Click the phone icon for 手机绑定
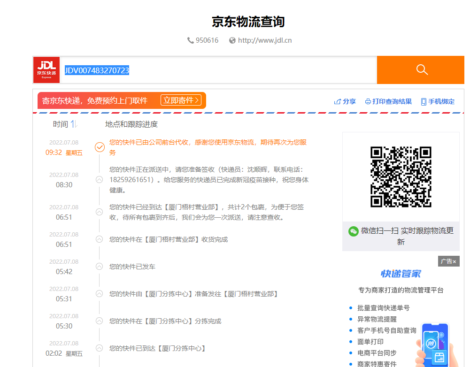470x367 pixels. pos(424,101)
